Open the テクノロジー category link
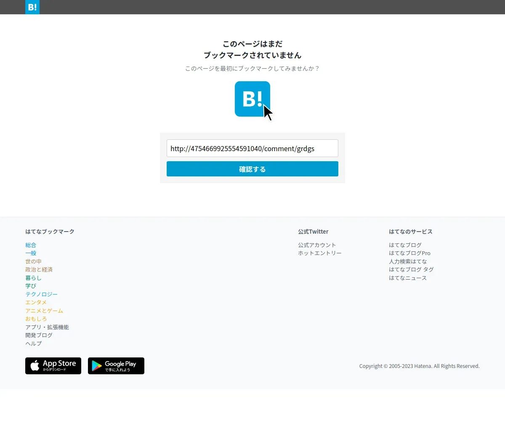 (x=41, y=294)
